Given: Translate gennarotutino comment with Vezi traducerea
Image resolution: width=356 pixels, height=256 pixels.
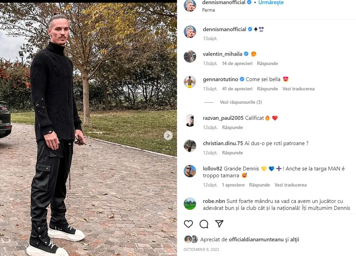Looking at the screenshot, I should click(x=298, y=89).
